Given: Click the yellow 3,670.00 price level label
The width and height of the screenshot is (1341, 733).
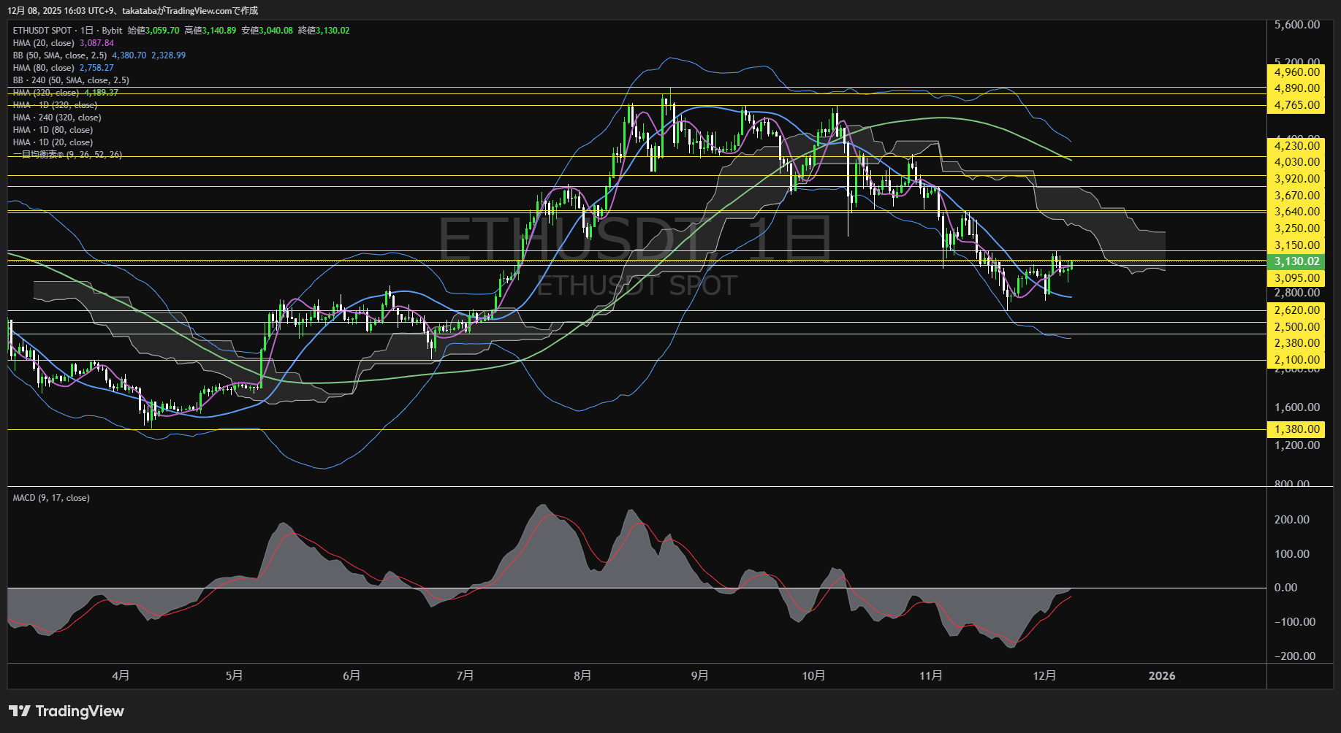Looking at the screenshot, I should pos(1296,196).
